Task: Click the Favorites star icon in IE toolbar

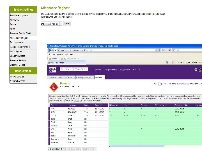Action: point(50,58)
